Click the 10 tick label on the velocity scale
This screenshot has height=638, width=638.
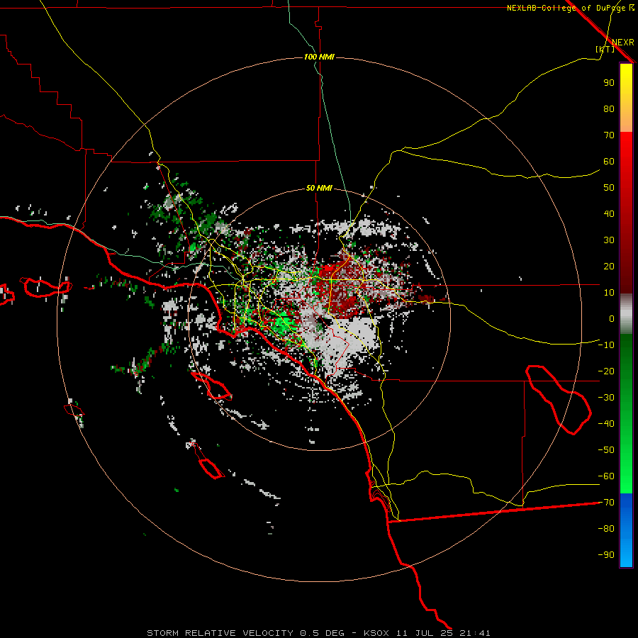(x=609, y=293)
